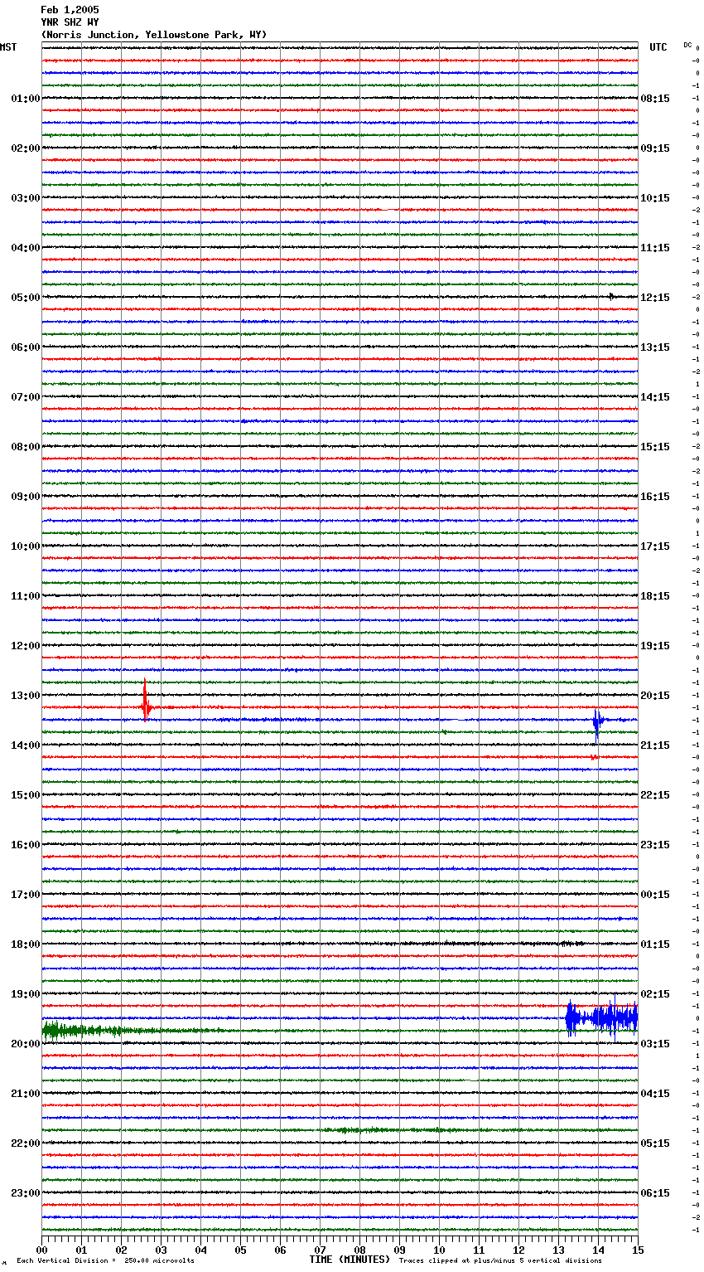Image resolution: width=704 pixels, height=1272 pixels.
Task: Select the 17:00 MST time label
Action: tap(26, 895)
